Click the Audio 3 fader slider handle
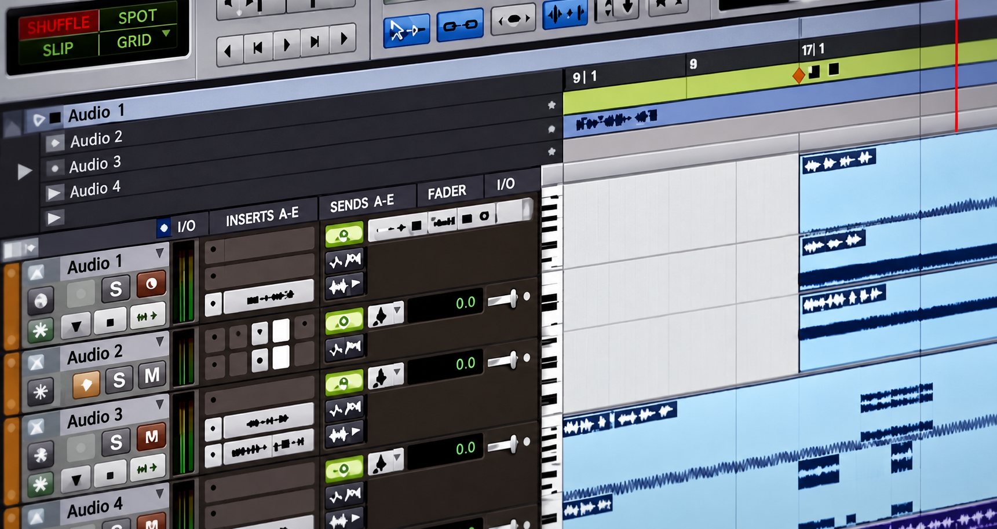 coord(513,444)
